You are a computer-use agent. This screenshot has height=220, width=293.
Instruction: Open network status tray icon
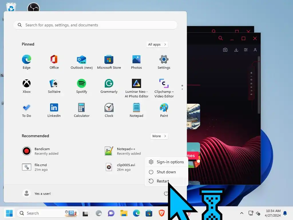pyautogui.click(x=251, y=213)
